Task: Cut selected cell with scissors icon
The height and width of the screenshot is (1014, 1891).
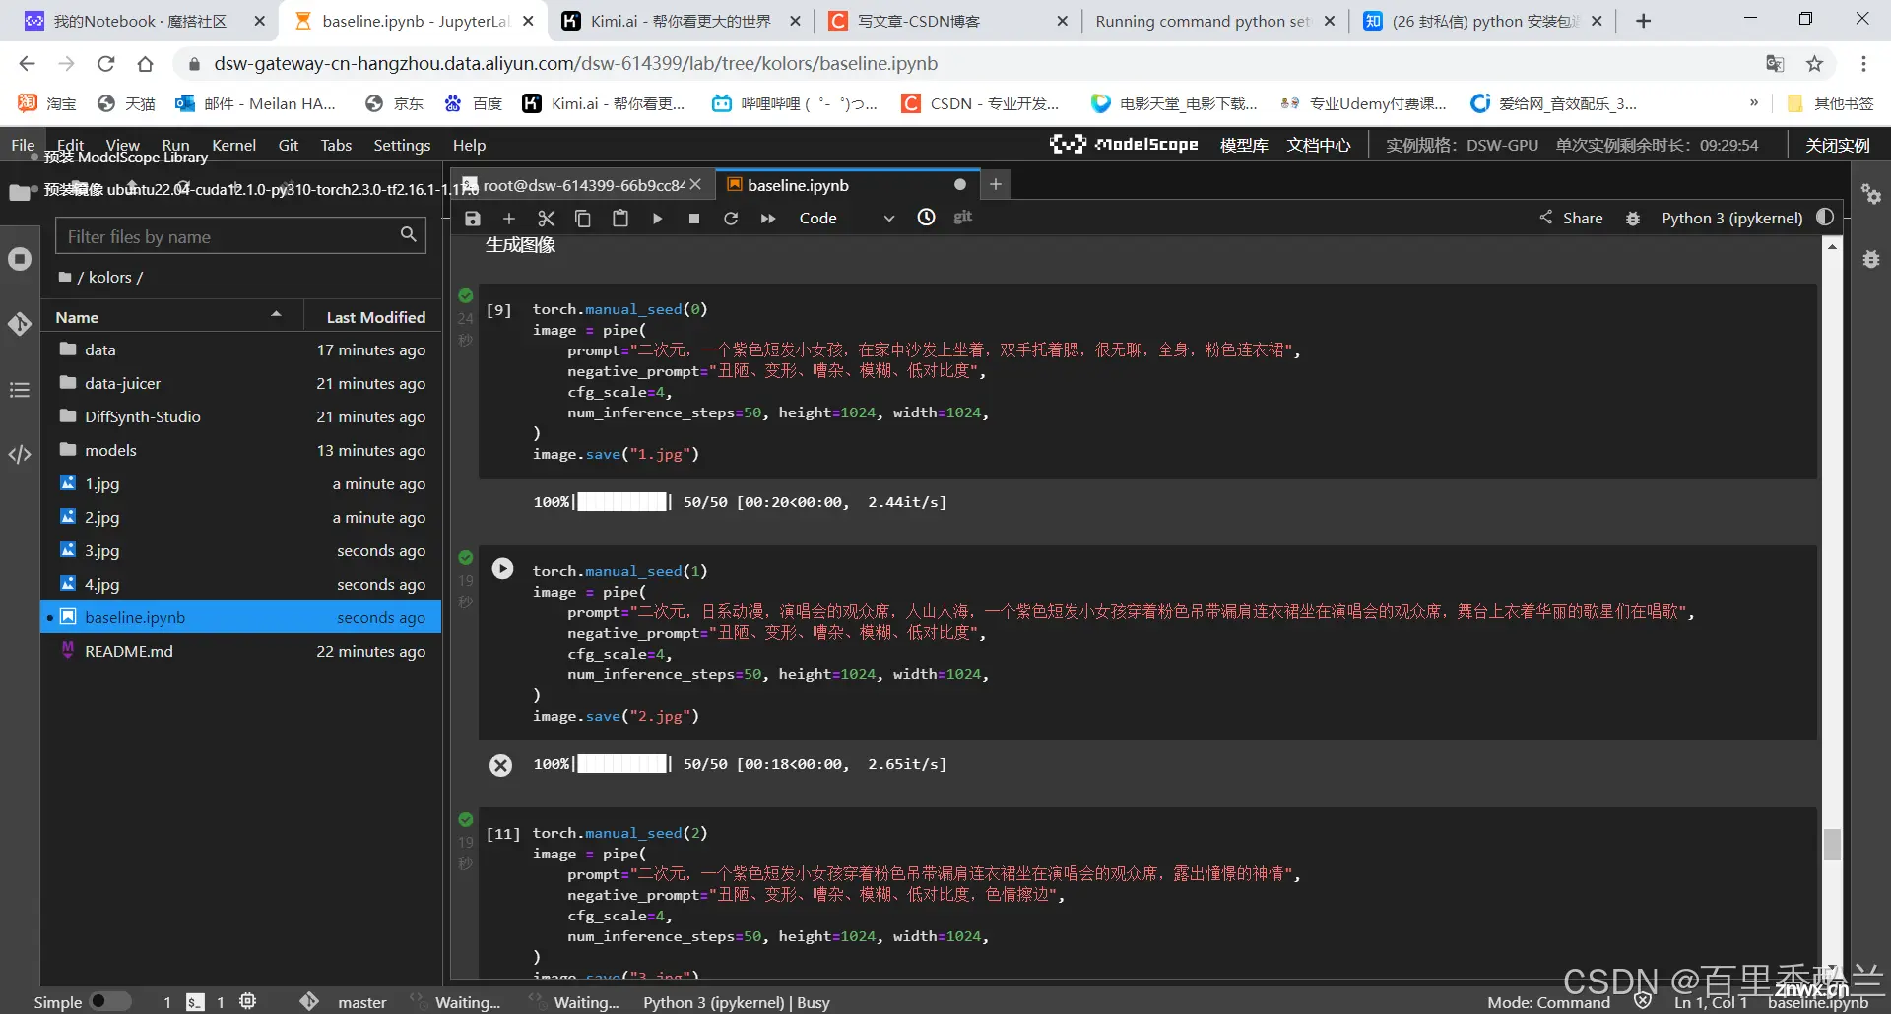Action: (x=547, y=219)
